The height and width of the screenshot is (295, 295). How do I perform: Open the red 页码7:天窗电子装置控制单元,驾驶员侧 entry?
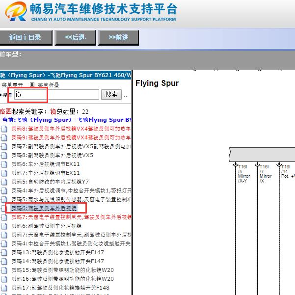pos(71,217)
